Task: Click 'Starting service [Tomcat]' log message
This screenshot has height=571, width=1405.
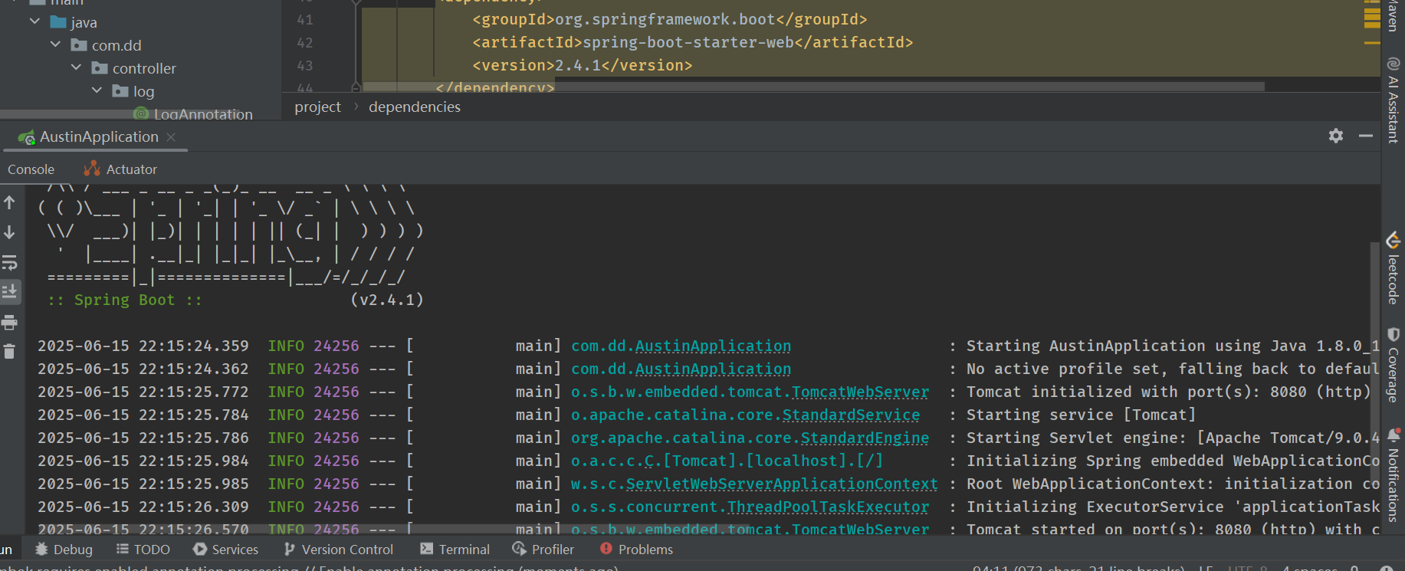Action: [x=1081, y=415]
